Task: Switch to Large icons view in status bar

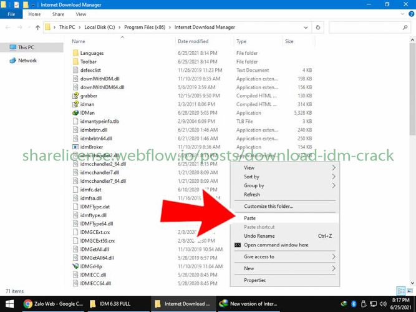Action: (x=410, y=291)
